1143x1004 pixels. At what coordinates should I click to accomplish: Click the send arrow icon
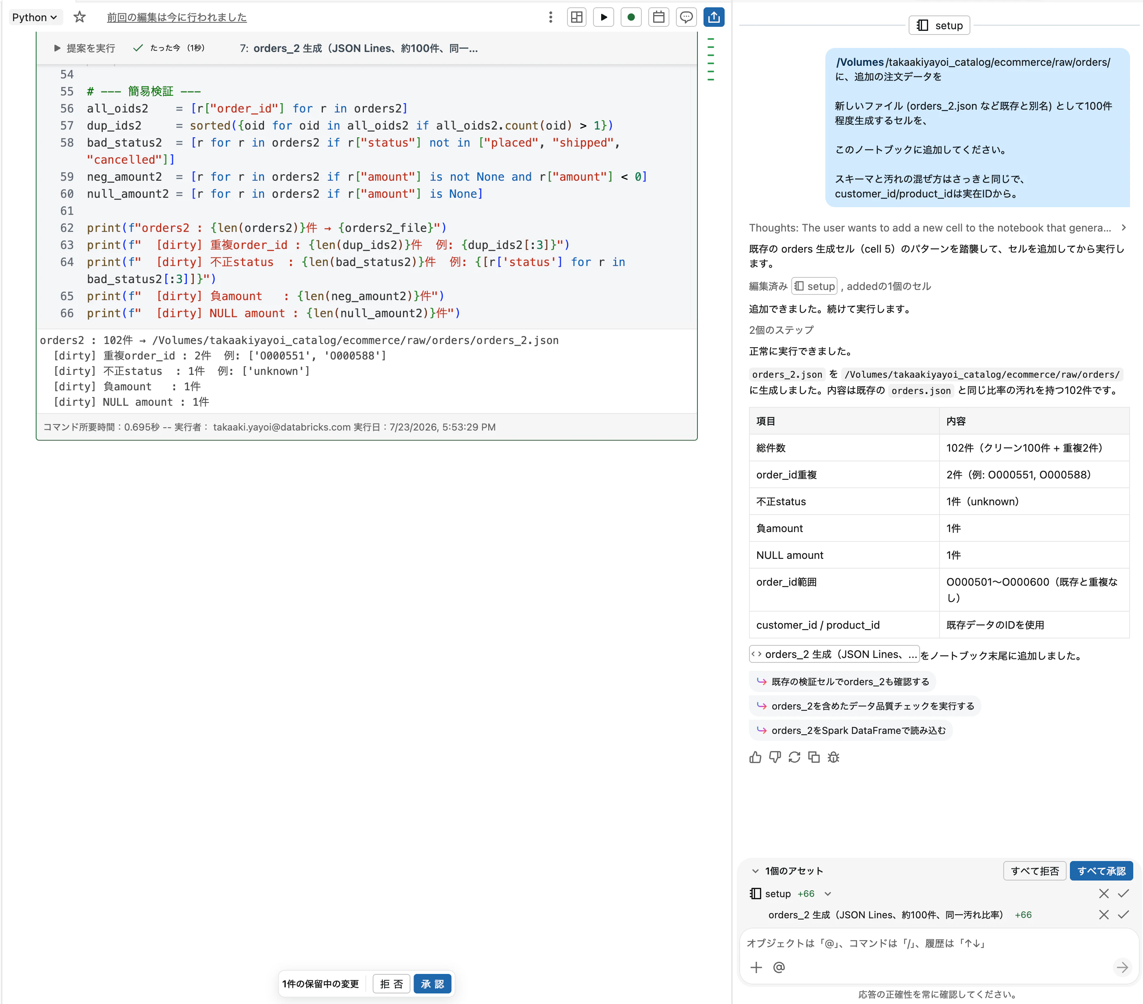(x=1122, y=968)
